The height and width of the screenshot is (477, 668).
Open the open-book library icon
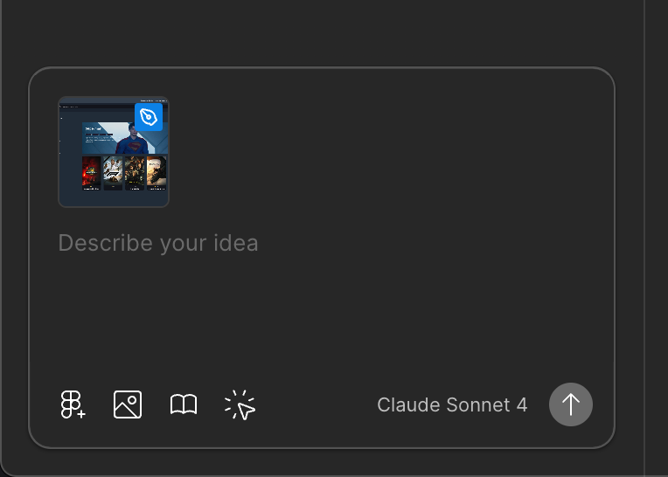[184, 404]
